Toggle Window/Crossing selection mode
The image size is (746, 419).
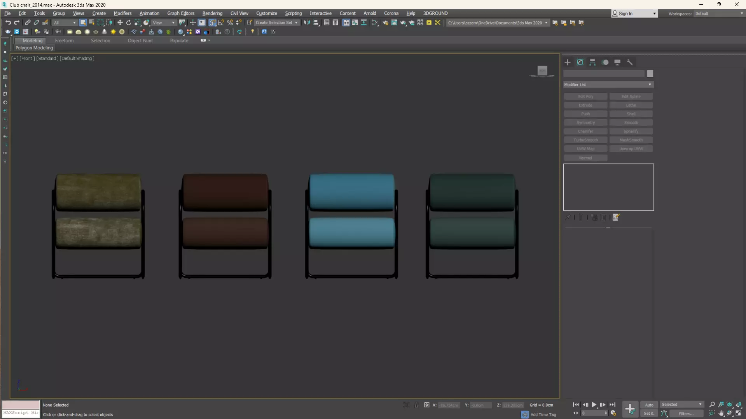point(109,23)
